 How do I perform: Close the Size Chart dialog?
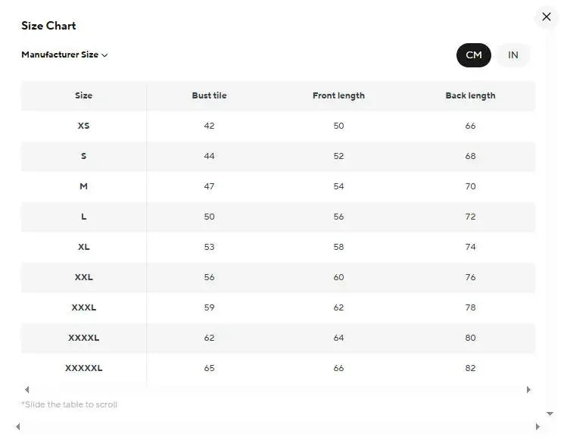(547, 17)
